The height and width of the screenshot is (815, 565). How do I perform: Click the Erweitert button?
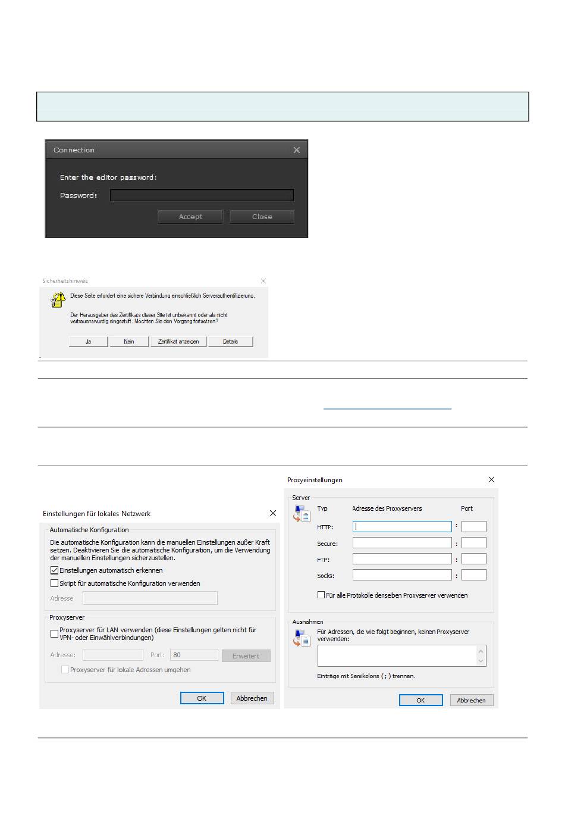pos(246,655)
